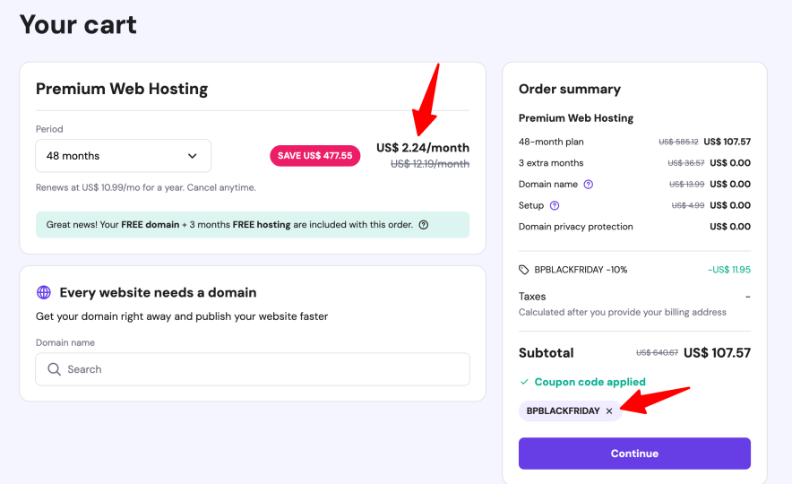
Task: Click the Subtotal amount US$ 107.57
Action: (x=717, y=353)
